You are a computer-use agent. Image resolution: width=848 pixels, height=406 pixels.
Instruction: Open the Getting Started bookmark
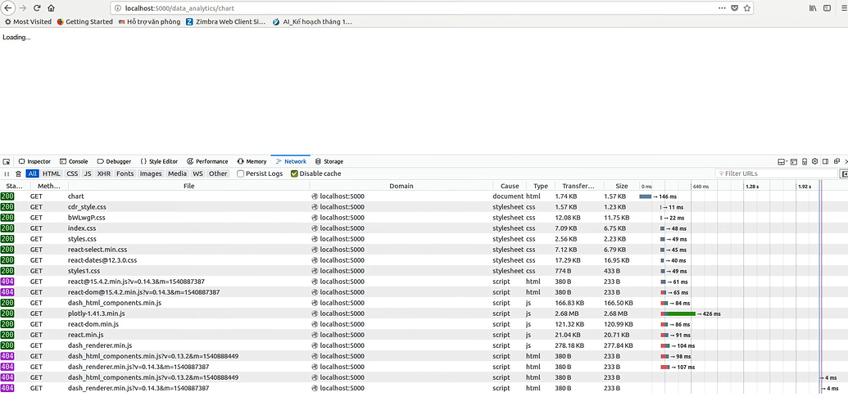85,22
